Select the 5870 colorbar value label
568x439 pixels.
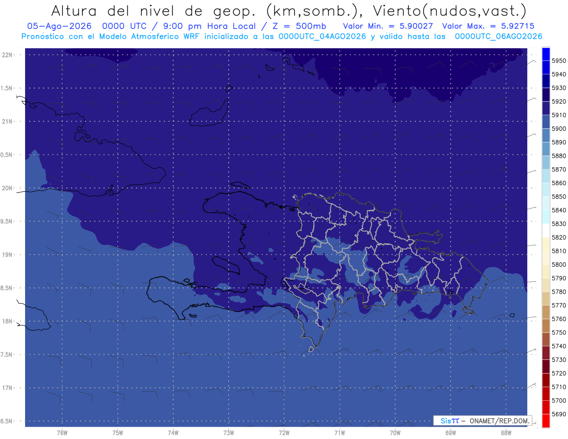coord(559,169)
